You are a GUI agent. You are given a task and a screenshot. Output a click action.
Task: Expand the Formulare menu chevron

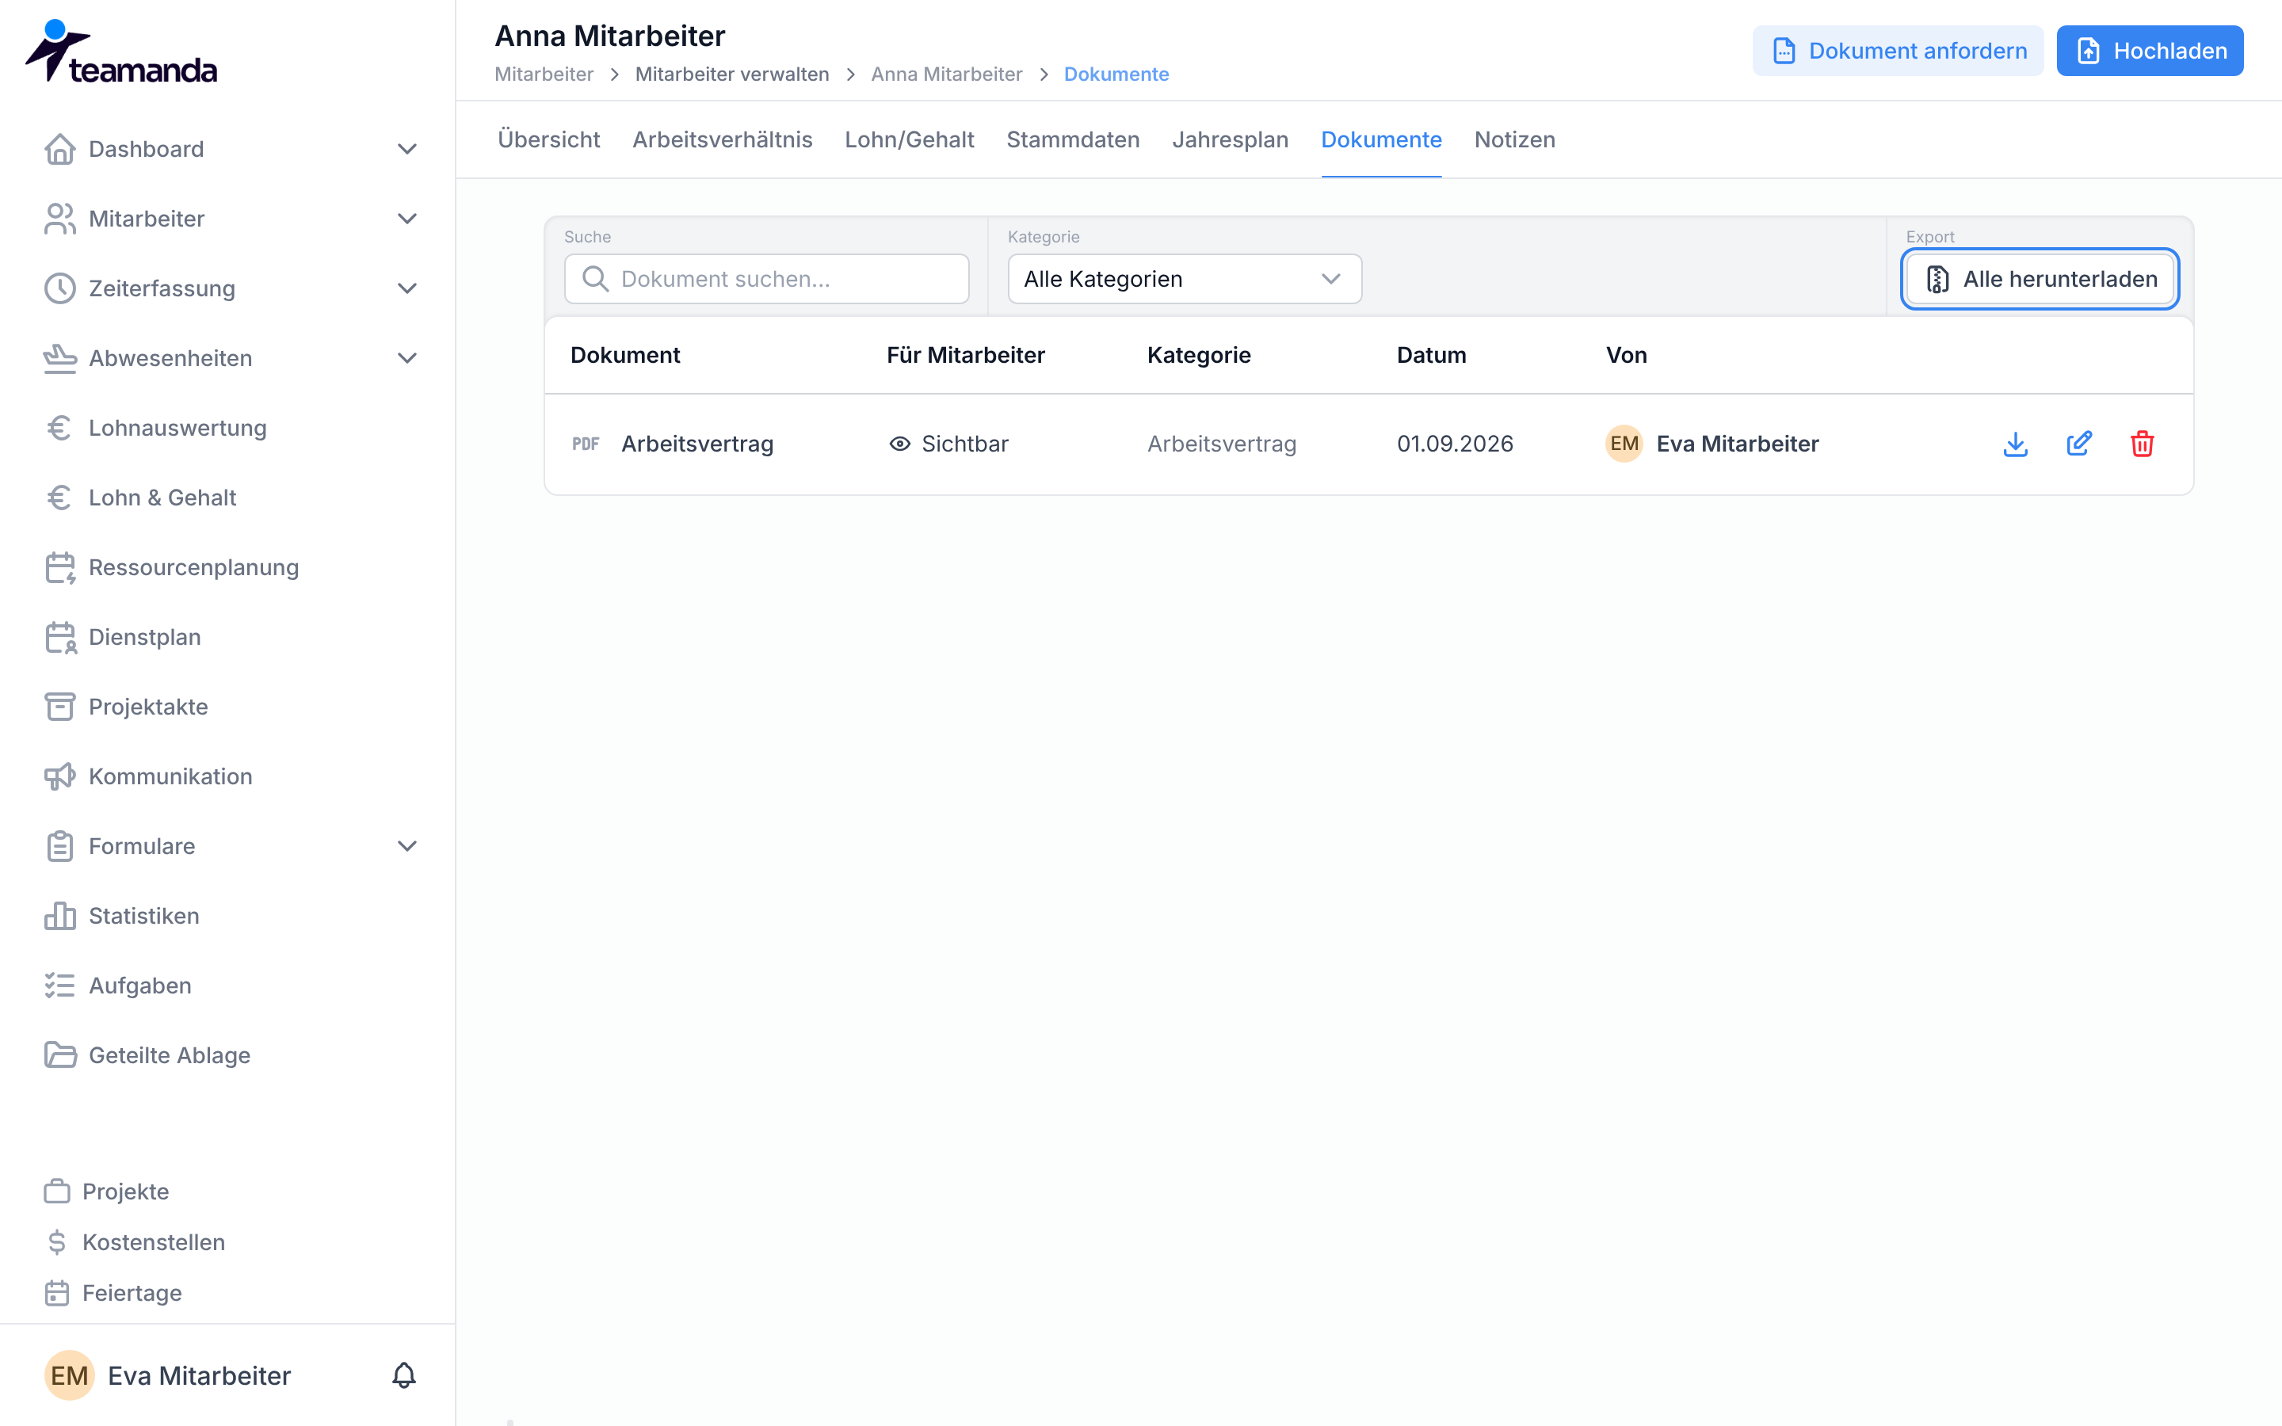[406, 846]
